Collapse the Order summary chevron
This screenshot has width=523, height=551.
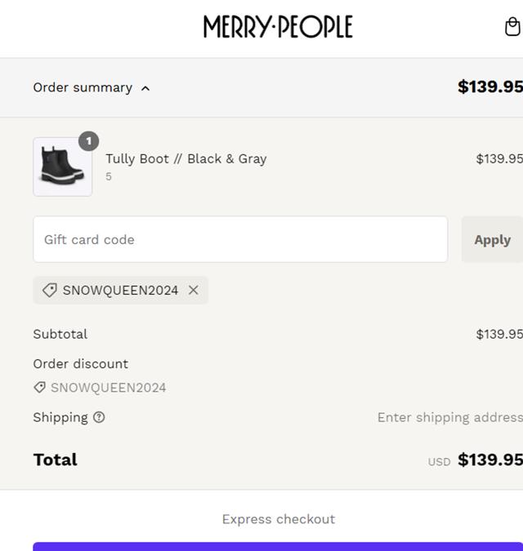pyautogui.click(x=145, y=88)
